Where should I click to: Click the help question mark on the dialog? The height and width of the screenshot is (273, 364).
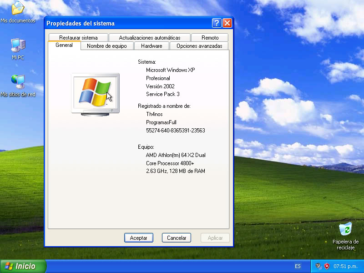coord(217,23)
